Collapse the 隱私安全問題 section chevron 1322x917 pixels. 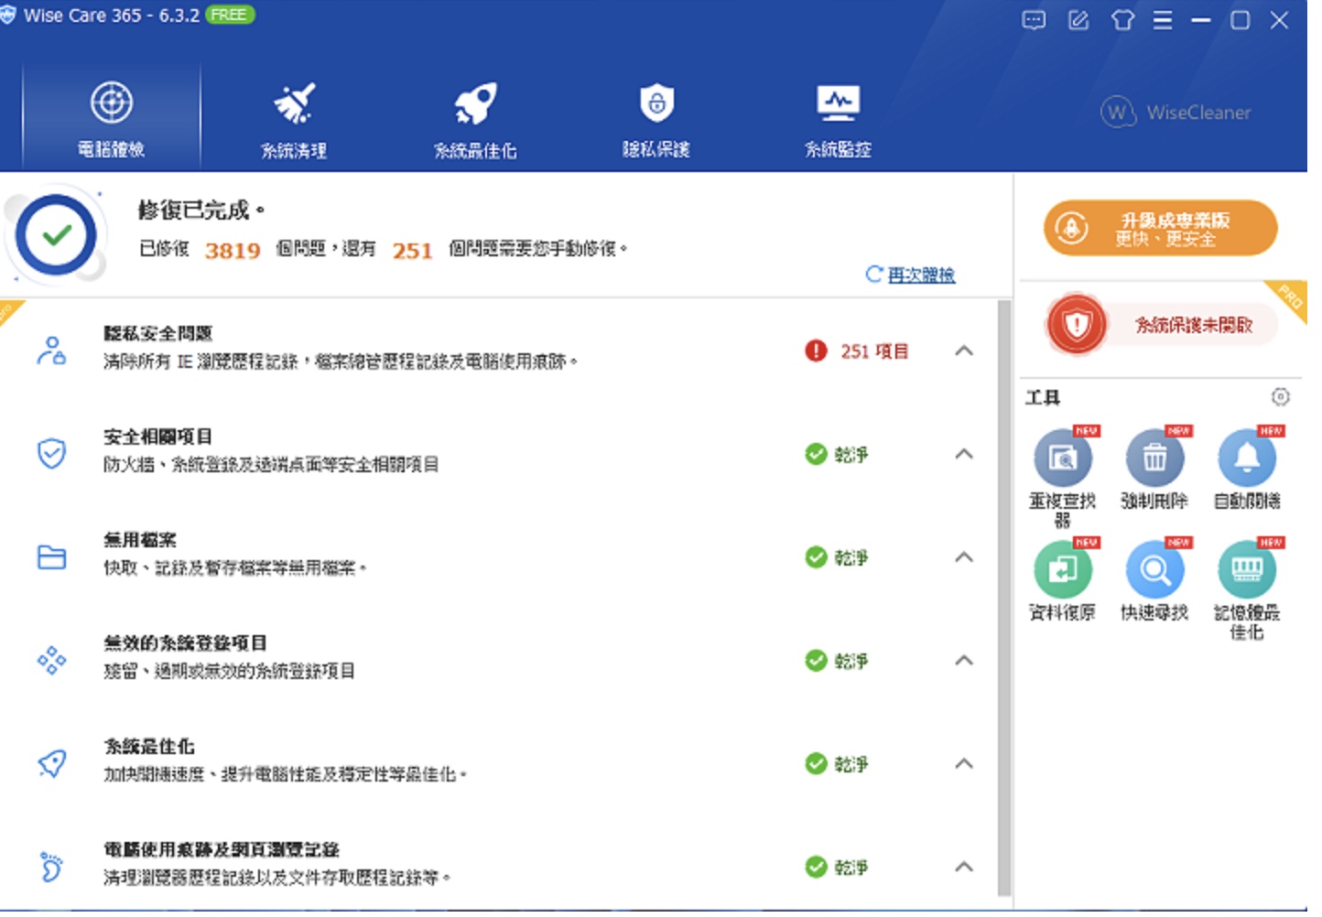click(964, 351)
